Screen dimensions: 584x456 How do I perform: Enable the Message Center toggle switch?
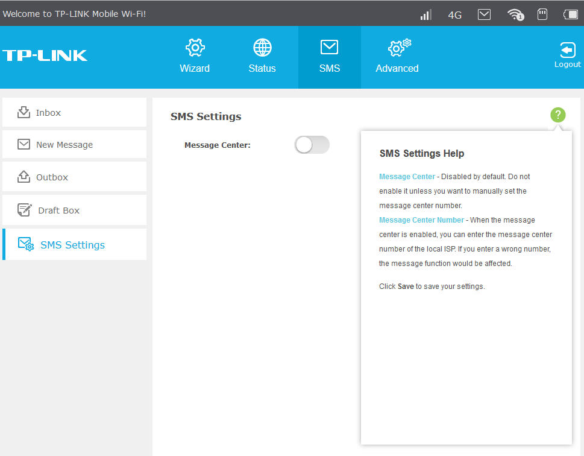(x=312, y=145)
